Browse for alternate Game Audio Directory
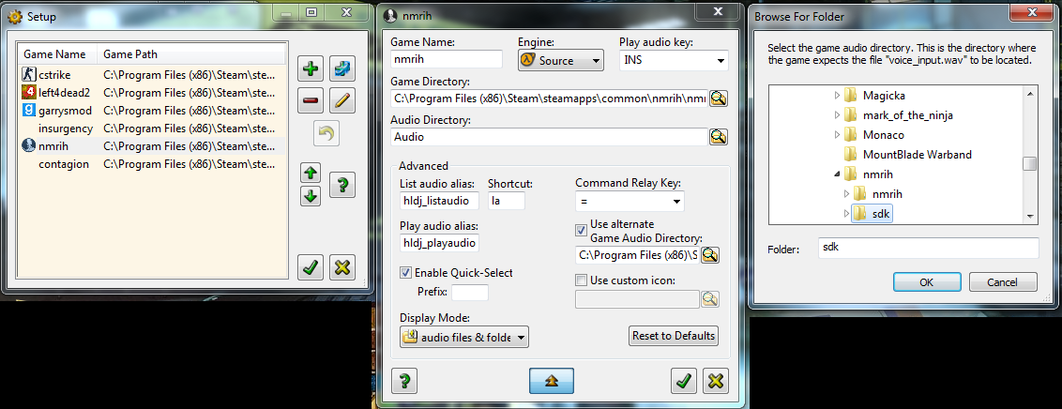 tap(710, 255)
